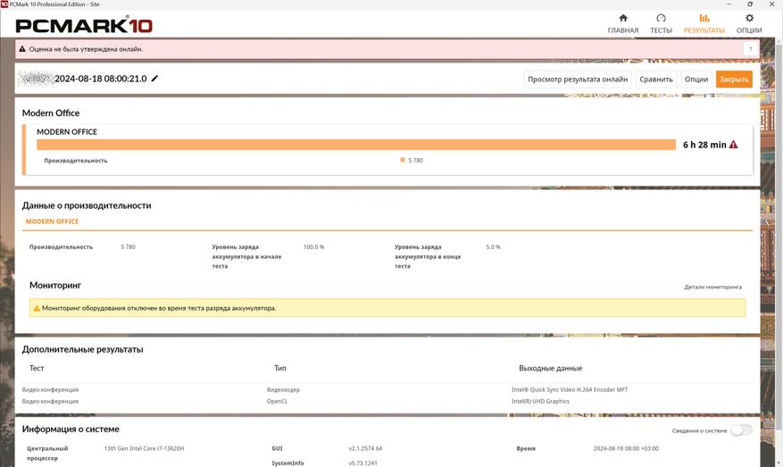Open the Тесты tab

(661, 24)
